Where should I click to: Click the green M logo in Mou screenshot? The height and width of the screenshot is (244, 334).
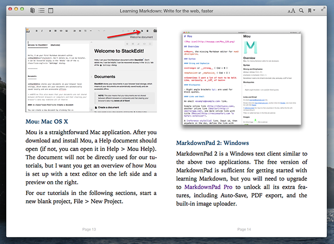click(250, 47)
